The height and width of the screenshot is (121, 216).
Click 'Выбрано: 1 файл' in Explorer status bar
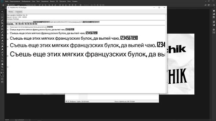click(80, 102)
